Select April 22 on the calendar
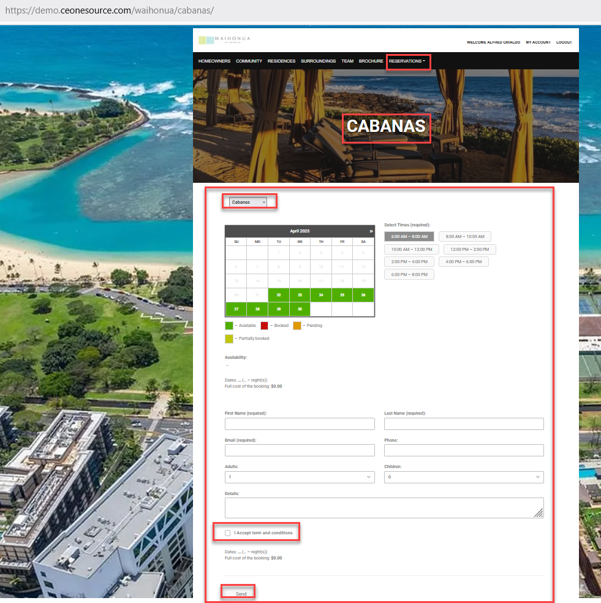Screen dimensions: 601x603 (279, 295)
